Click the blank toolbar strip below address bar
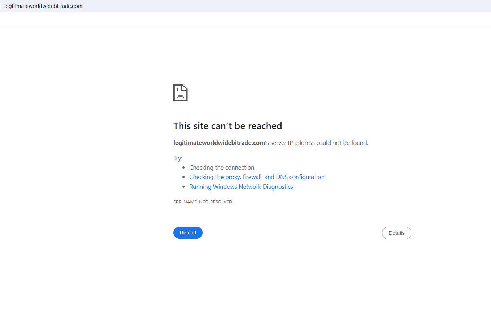Image resolution: width=491 pixels, height=311 pixels. click(x=245, y=19)
